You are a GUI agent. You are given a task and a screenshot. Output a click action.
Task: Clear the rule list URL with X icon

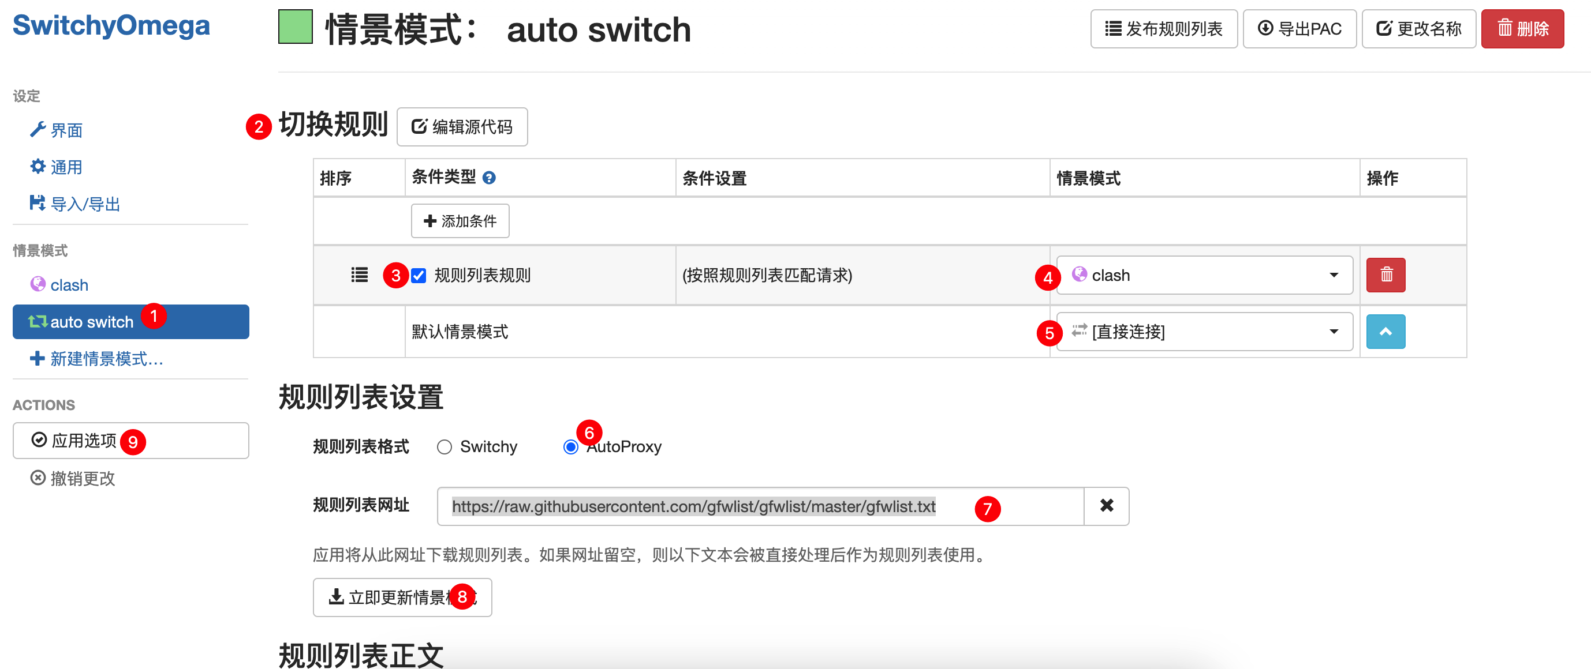click(x=1106, y=506)
